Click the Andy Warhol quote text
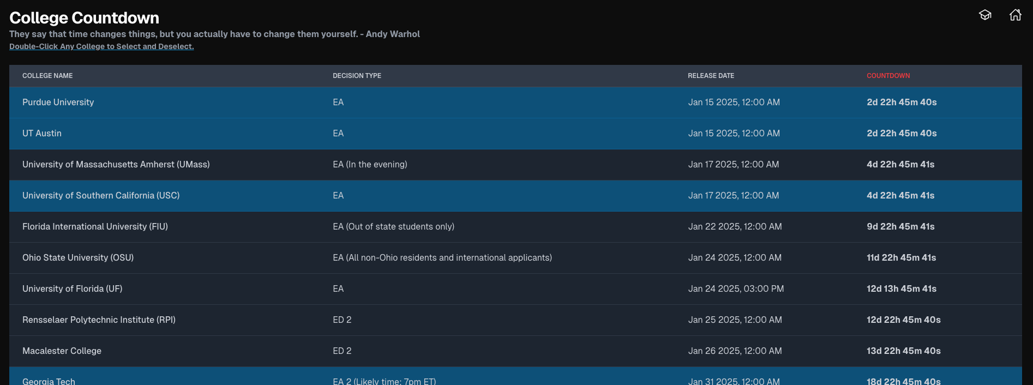 coord(214,34)
